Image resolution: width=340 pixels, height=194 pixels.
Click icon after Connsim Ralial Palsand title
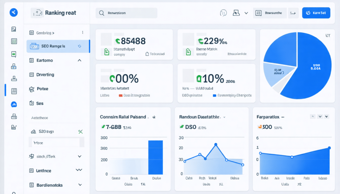click(x=154, y=117)
